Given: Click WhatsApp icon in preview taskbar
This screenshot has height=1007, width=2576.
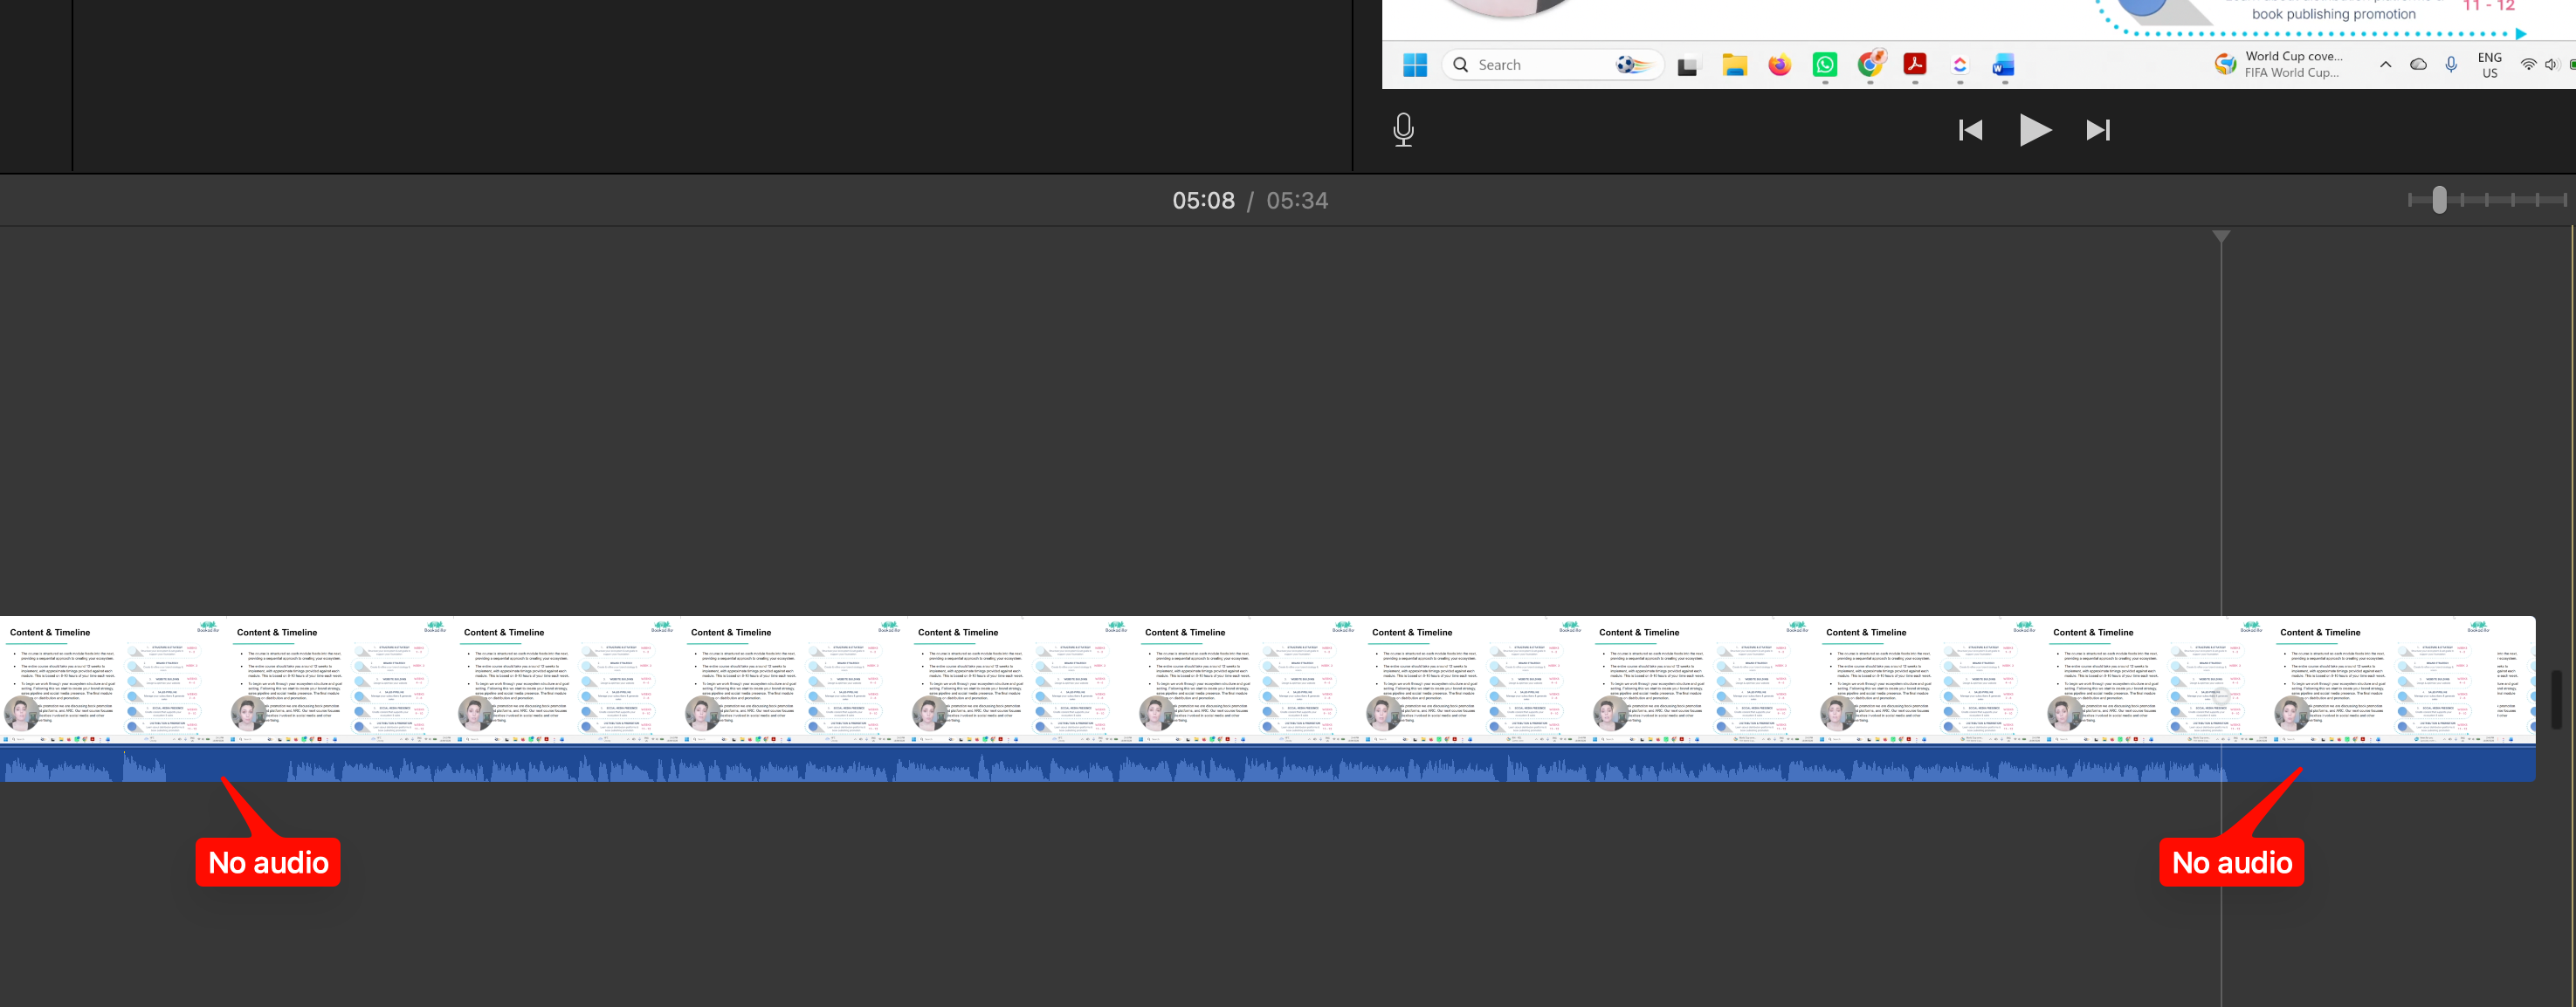Looking at the screenshot, I should point(1825,65).
